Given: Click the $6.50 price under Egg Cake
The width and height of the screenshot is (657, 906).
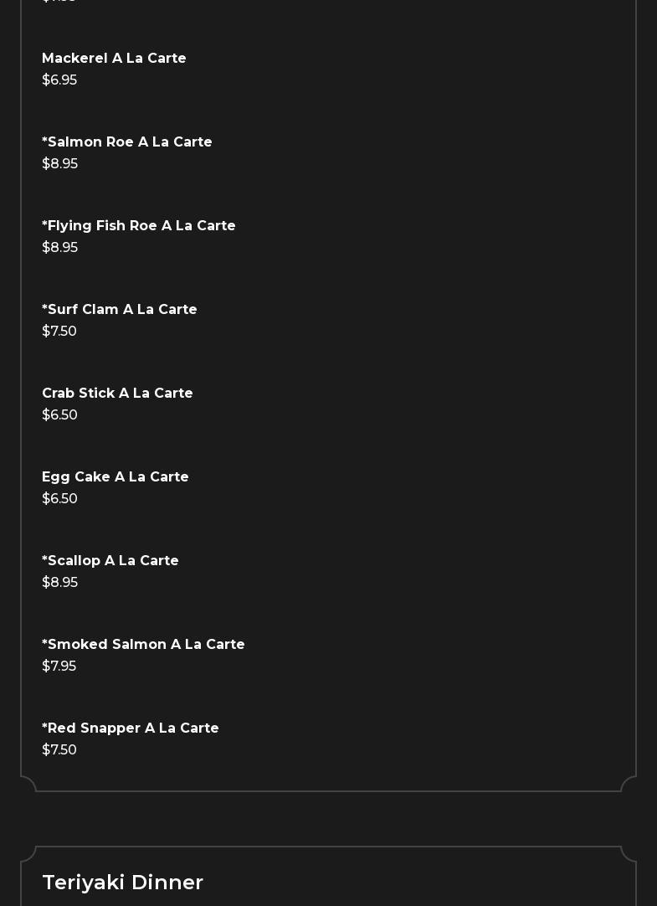Looking at the screenshot, I should (x=59, y=499).
